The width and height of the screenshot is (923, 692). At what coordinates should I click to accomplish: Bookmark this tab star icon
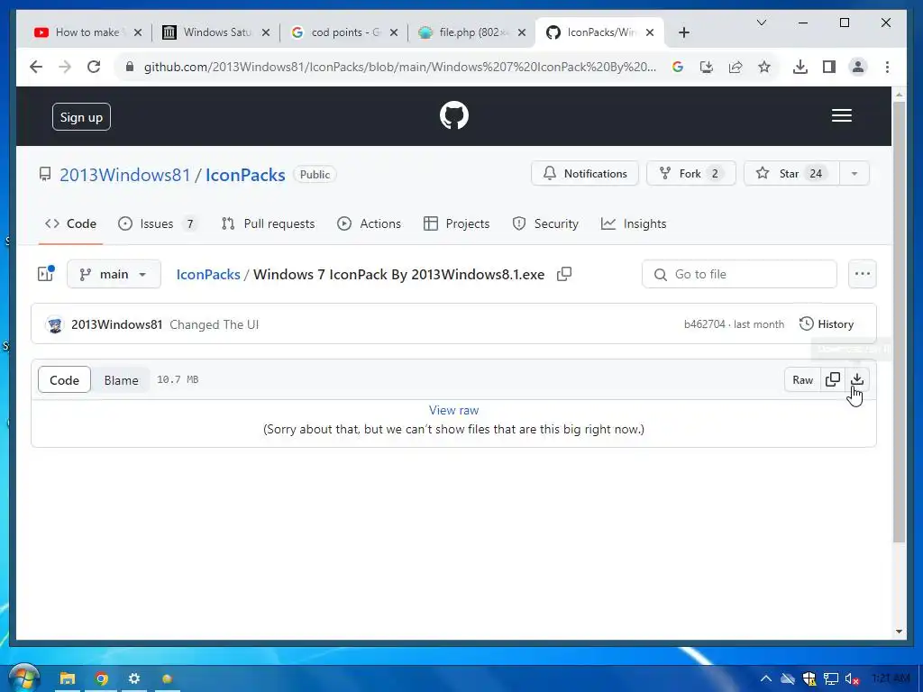[x=764, y=67]
